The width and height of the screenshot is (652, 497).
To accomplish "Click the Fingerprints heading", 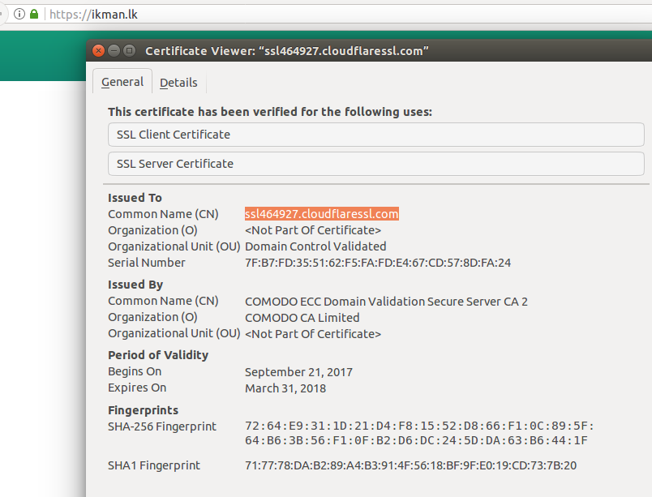I will 143,410.
